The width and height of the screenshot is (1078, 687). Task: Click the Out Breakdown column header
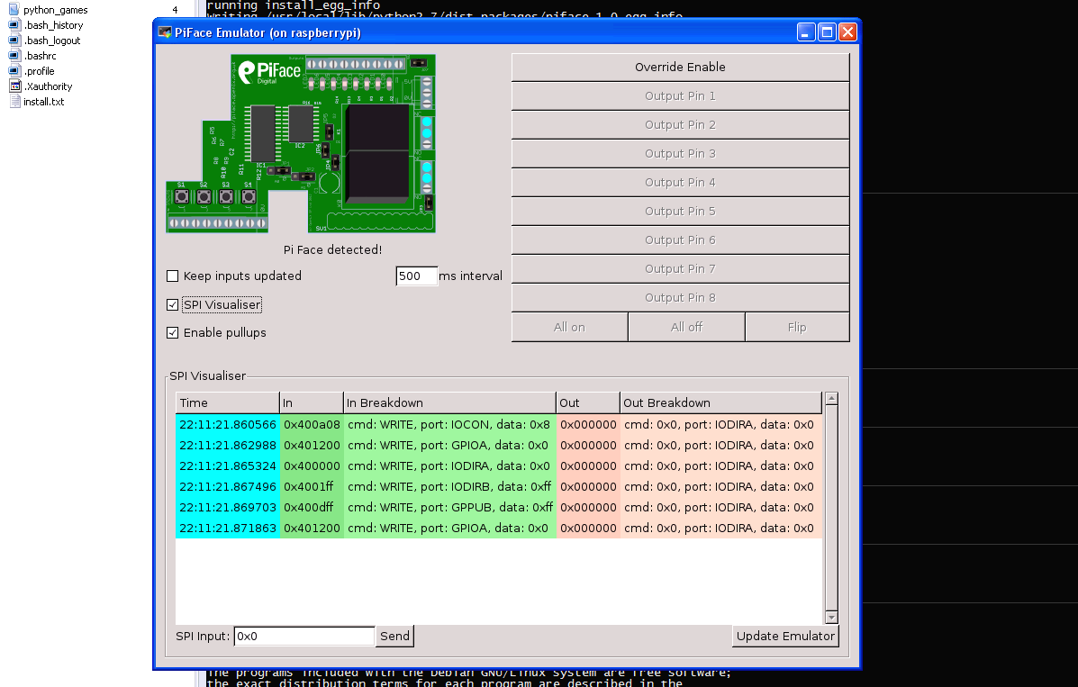pyautogui.click(x=720, y=403)
